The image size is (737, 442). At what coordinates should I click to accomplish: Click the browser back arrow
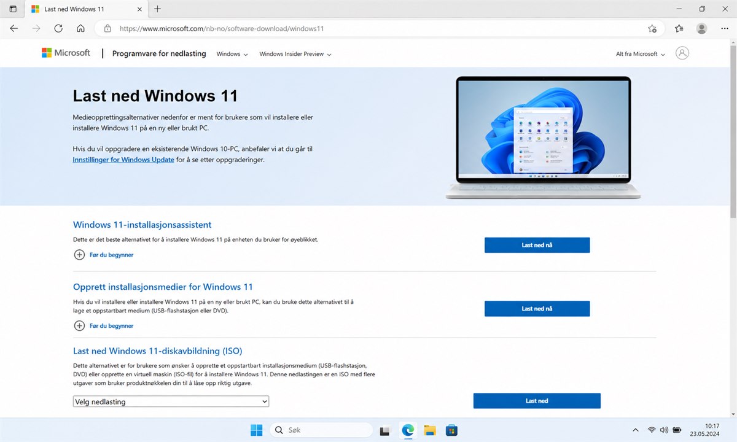tap(14, 28)
